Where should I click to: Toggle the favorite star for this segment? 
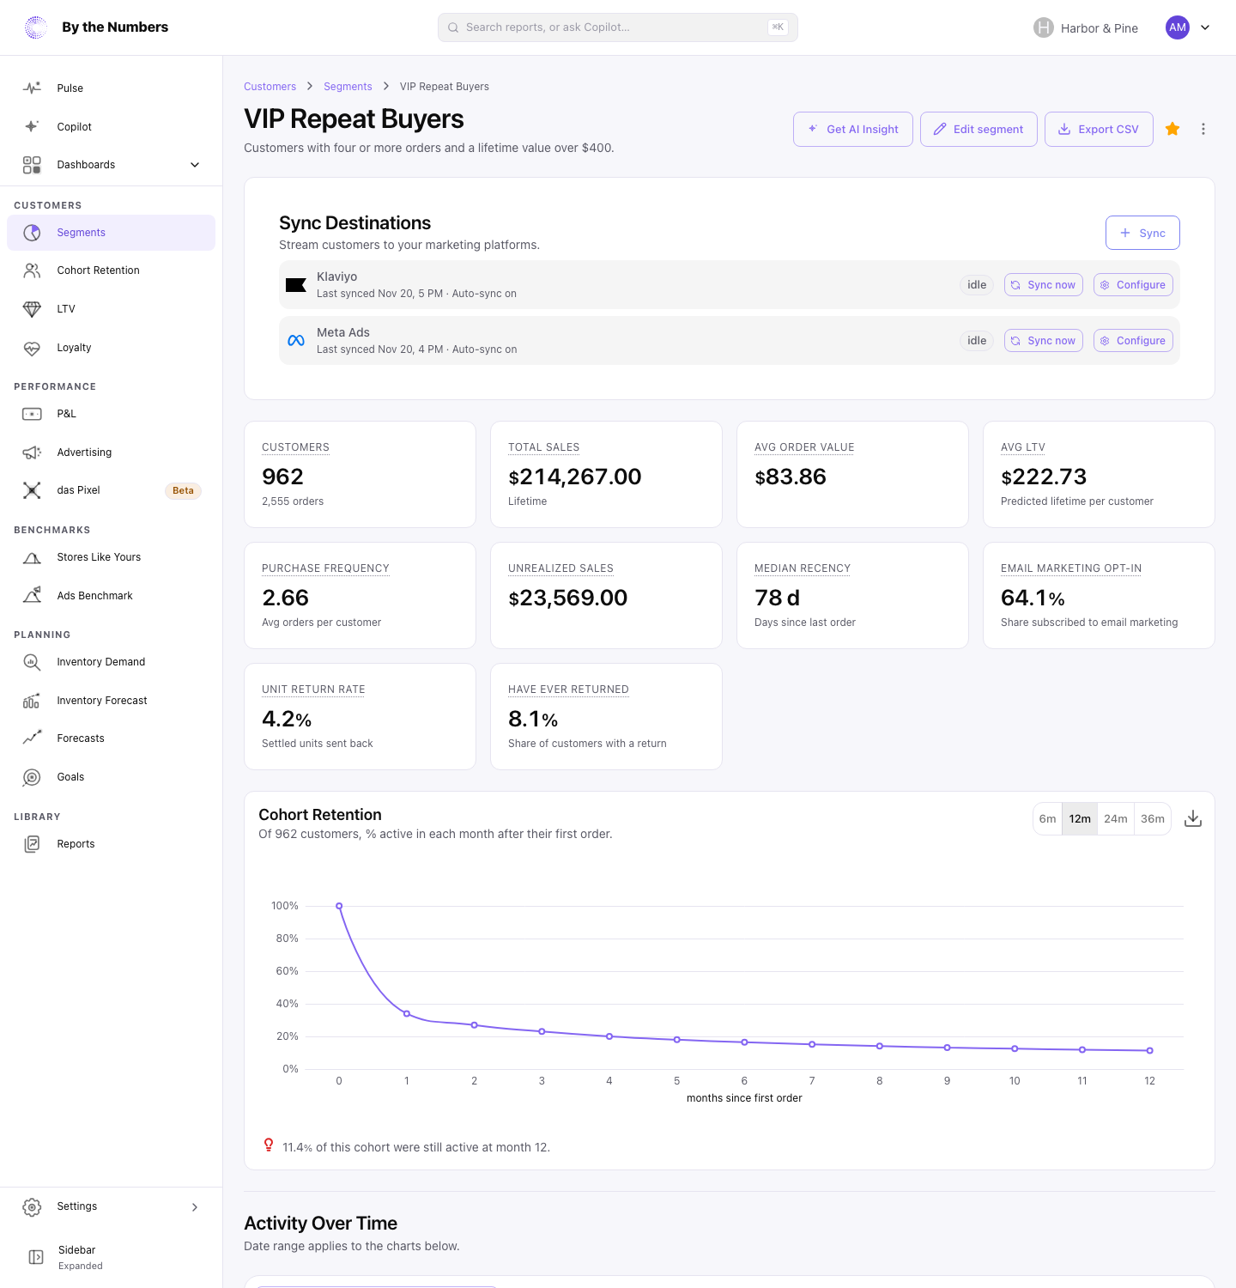pyautogui.click(x=1172, y=129)
